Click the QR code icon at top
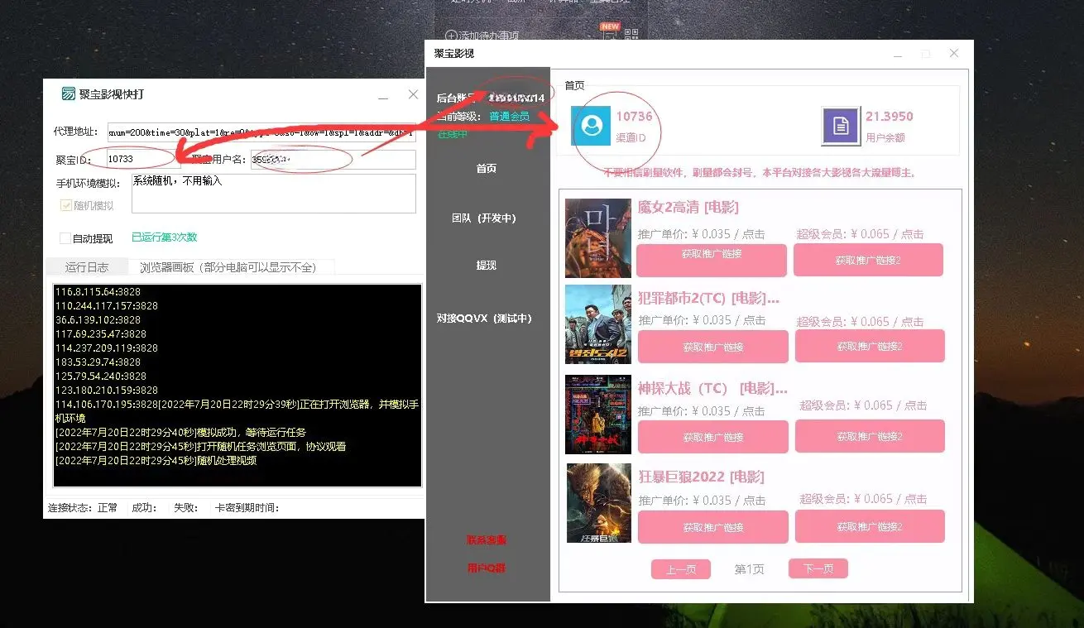 pos(632,35)
